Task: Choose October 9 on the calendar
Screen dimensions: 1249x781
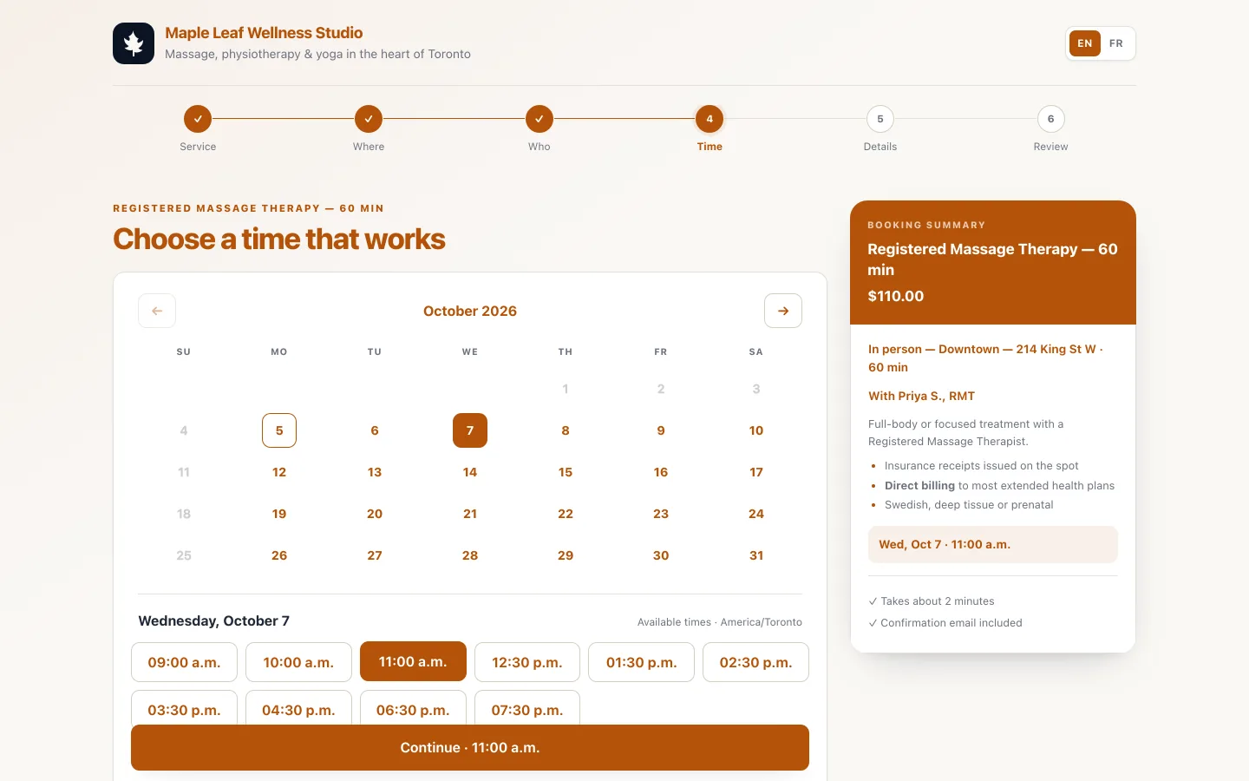Action: (661, 430)
